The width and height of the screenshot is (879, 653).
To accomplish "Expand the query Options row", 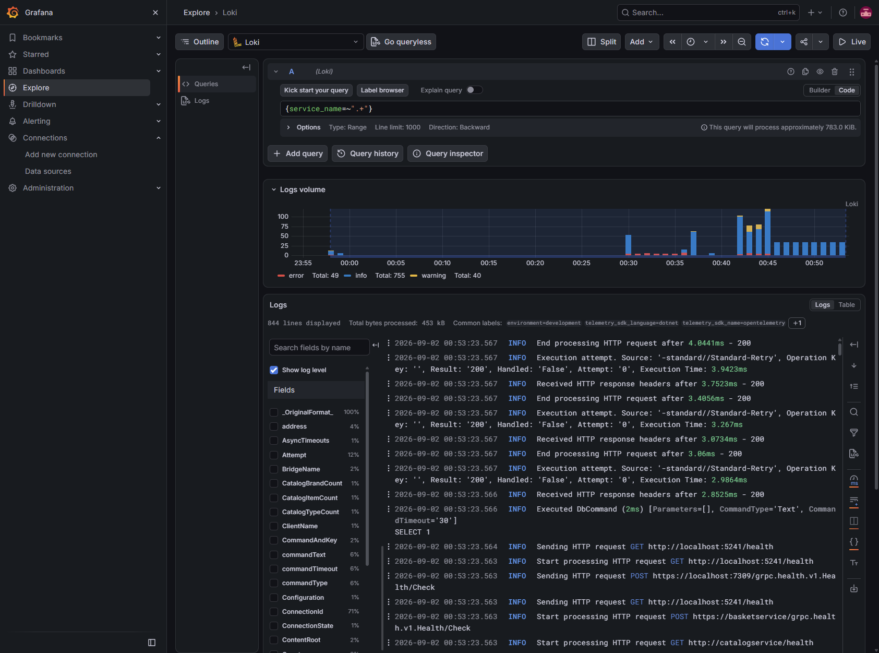I will coord(570,127).
